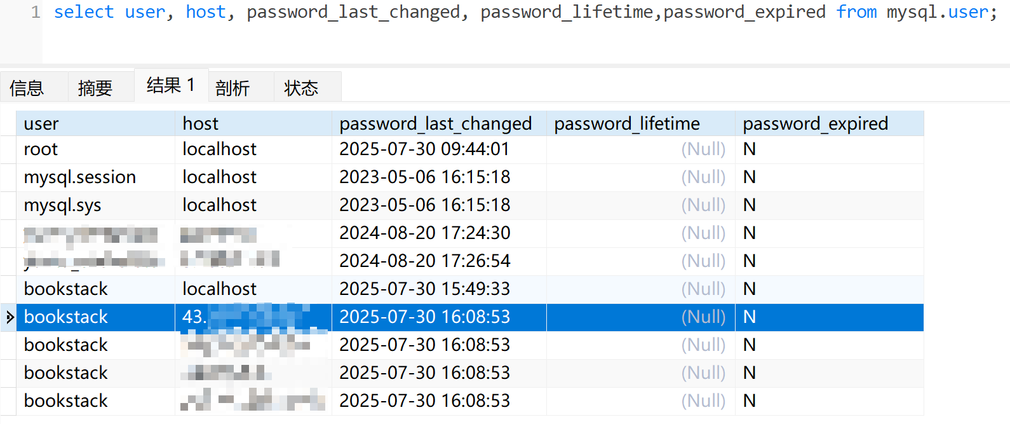Viewport: 1010px width, 424px height.
Task: Click the user column header
Action: tap(41, 123)
